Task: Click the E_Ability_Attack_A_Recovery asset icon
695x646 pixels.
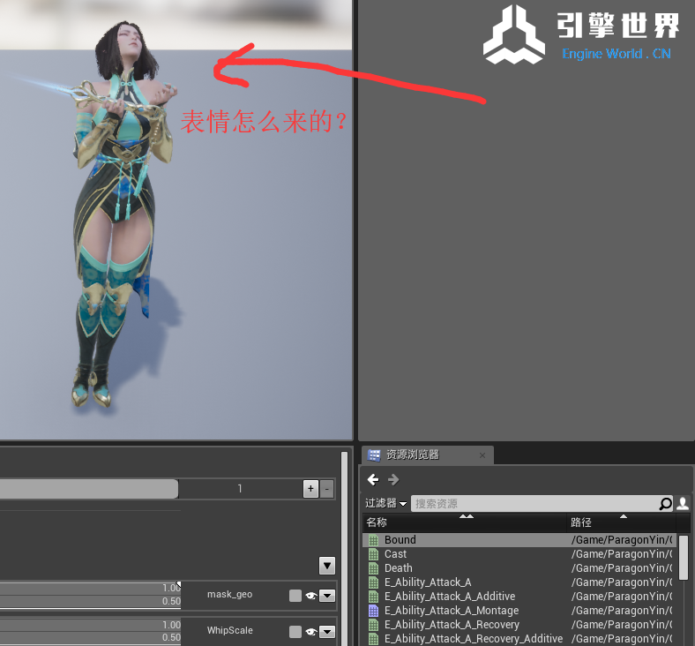Action: click(374, 625)
